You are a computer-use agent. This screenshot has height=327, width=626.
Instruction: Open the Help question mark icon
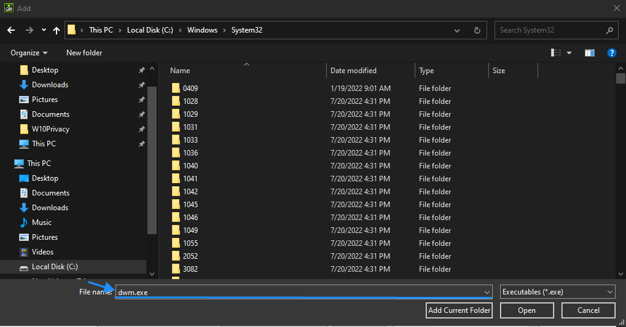[611, 53]
